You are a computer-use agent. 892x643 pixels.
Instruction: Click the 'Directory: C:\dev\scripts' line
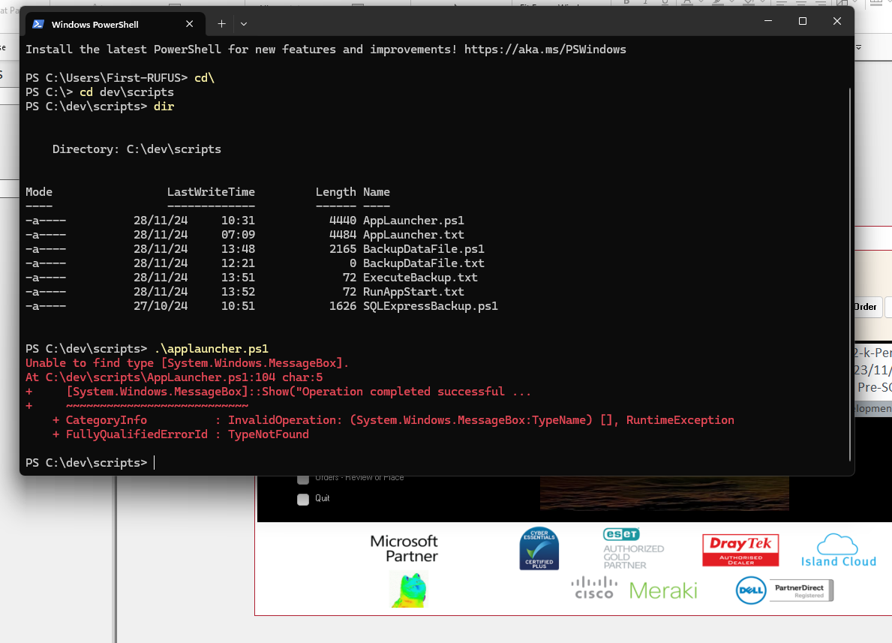(137, 149)
